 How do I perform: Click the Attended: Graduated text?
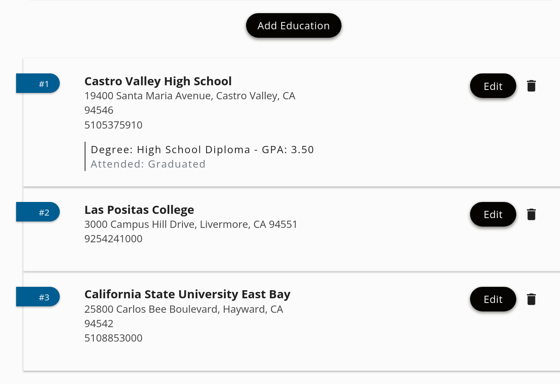(148, 164)
